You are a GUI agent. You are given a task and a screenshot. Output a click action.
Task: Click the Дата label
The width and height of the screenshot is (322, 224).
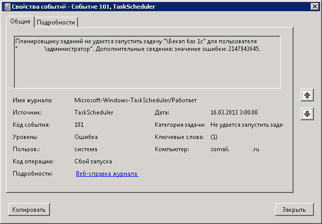pos(162,113)
